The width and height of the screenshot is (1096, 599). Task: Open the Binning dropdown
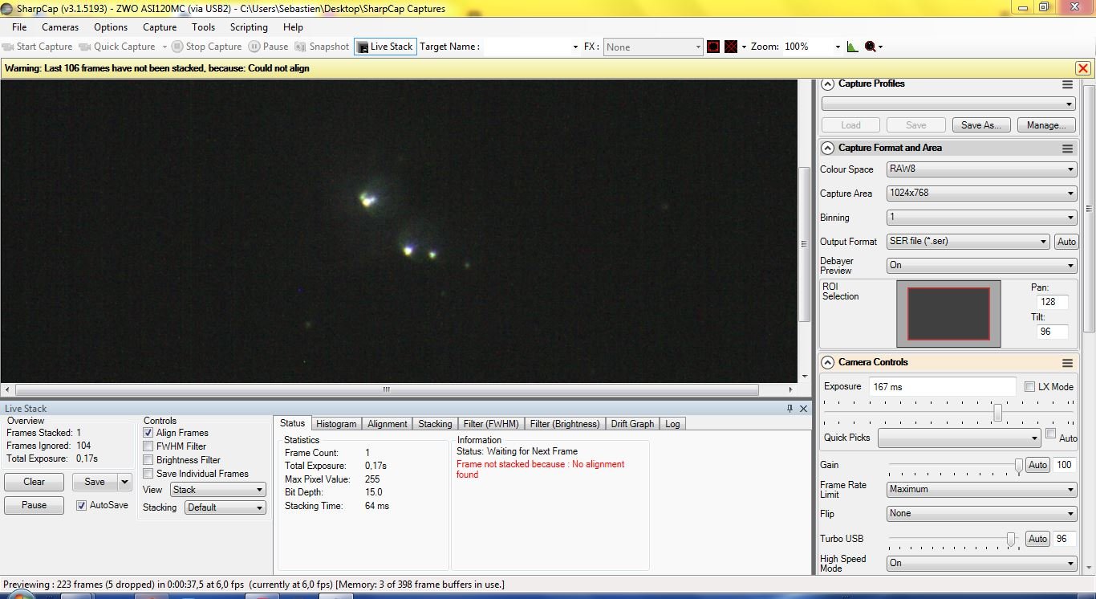(981, 218)
